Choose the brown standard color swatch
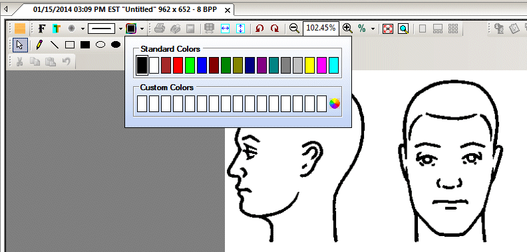The height and width of the screenshot is (252, 527). click(x=166, y=65)
